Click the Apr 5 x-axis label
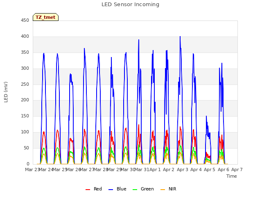Image resolution: width=262 pixels, height=197 pixels. [x=210, y=170]
